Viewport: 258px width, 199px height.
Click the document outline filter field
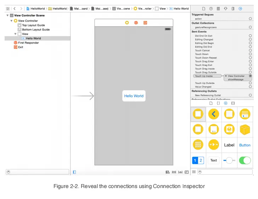point(37,172)
